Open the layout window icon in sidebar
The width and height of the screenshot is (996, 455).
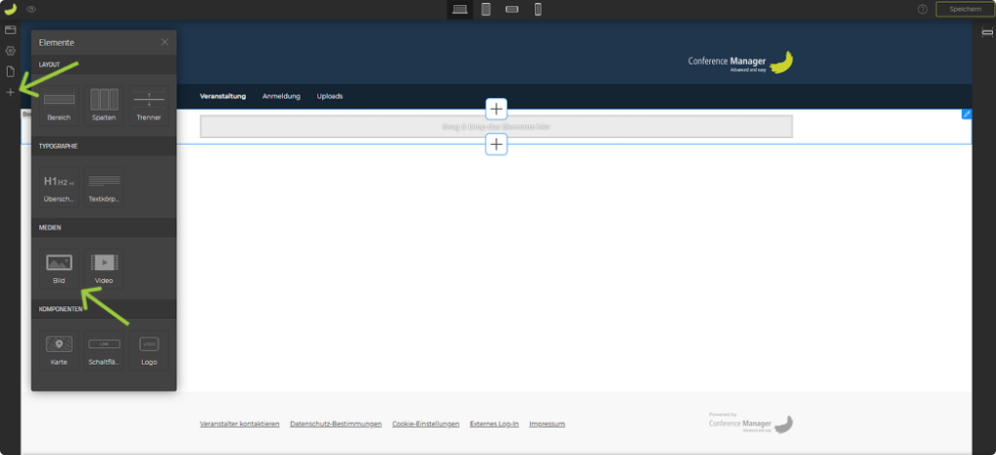click(10, 30)
